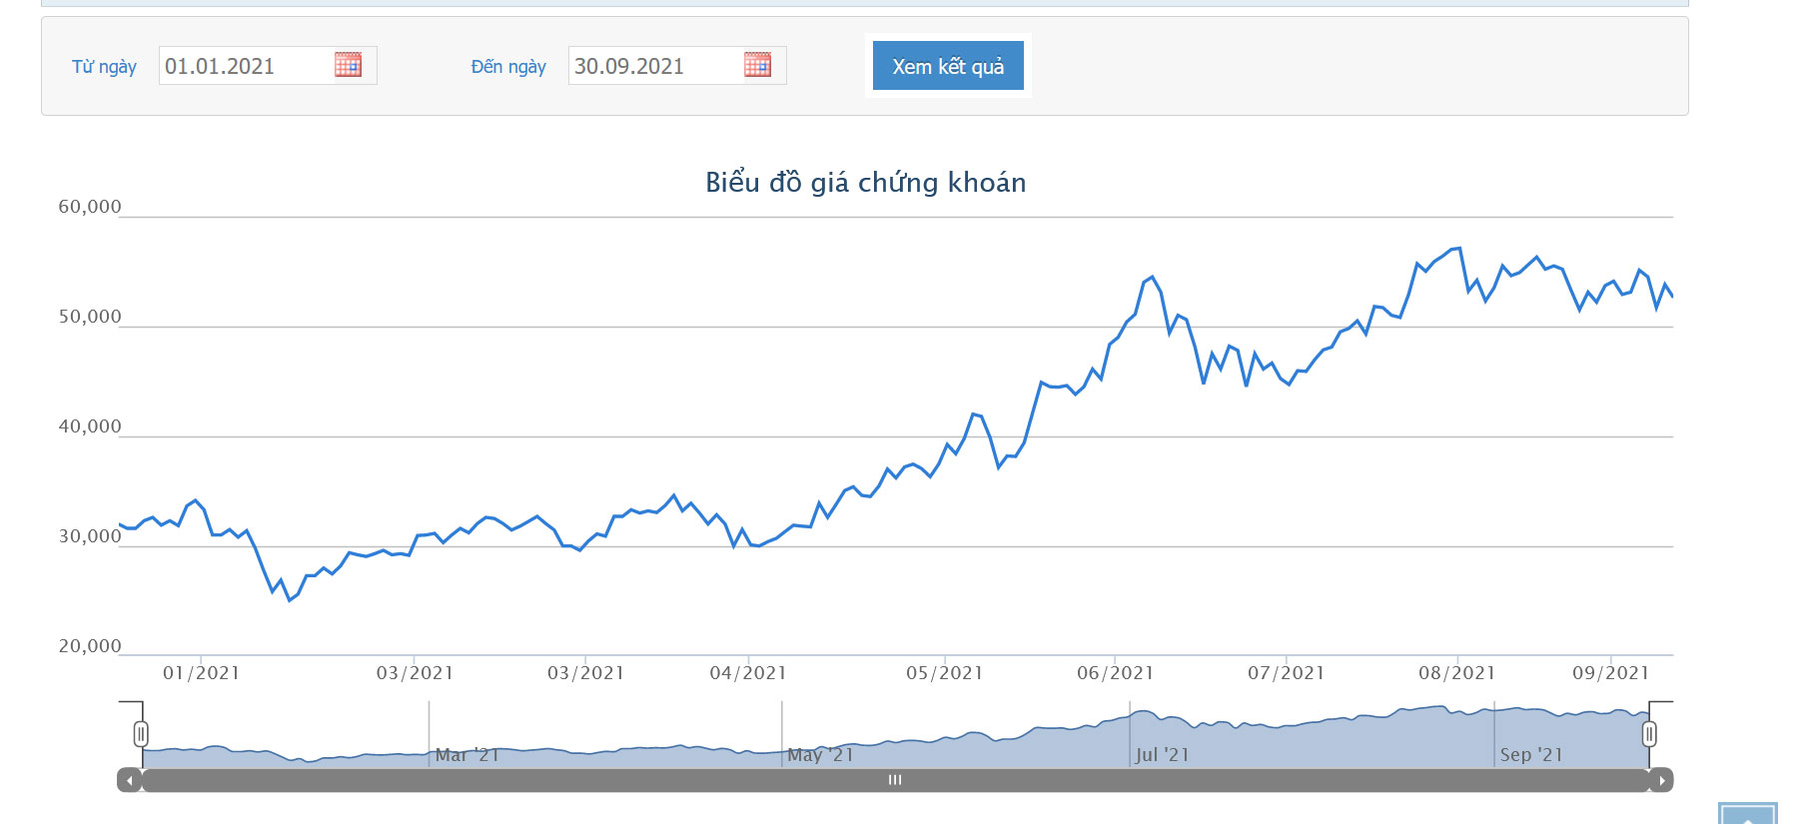Click the 07/2021 x-axis label
The image size is (1799, 824).
tap(1287, 673)
